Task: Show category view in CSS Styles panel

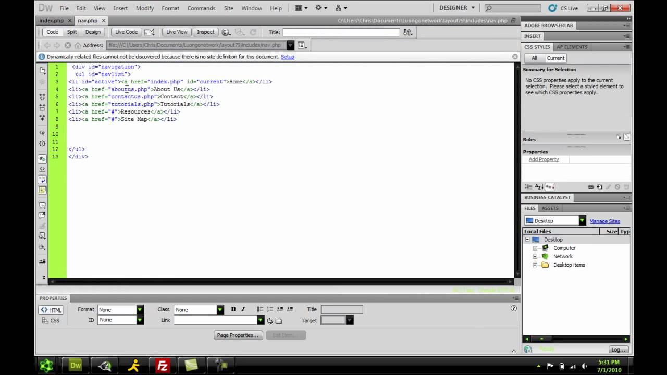Action: [x=528, y=186]
